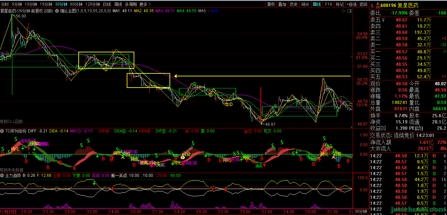
Task: Click the 61.8% Fibonacci level label
Action: [x=361, y=58]
